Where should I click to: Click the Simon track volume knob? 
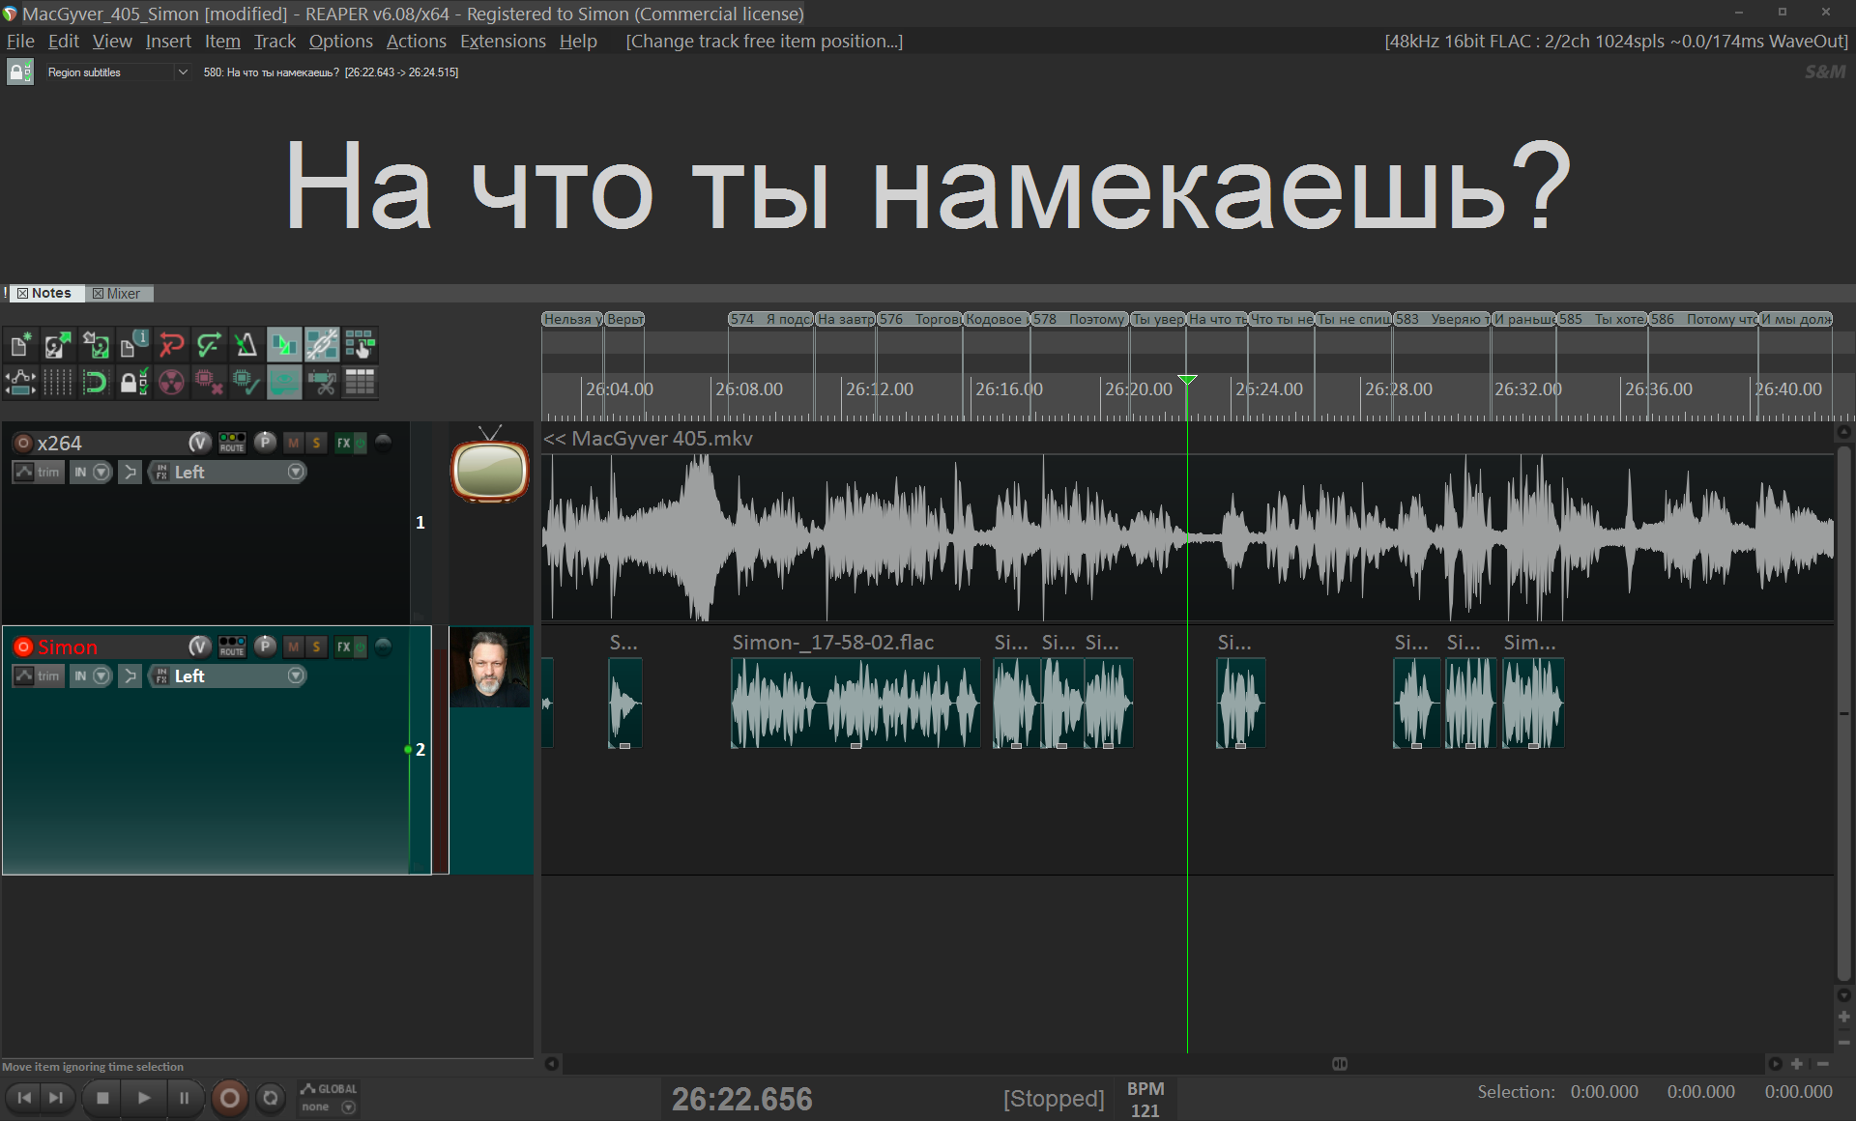click(199, 647)
